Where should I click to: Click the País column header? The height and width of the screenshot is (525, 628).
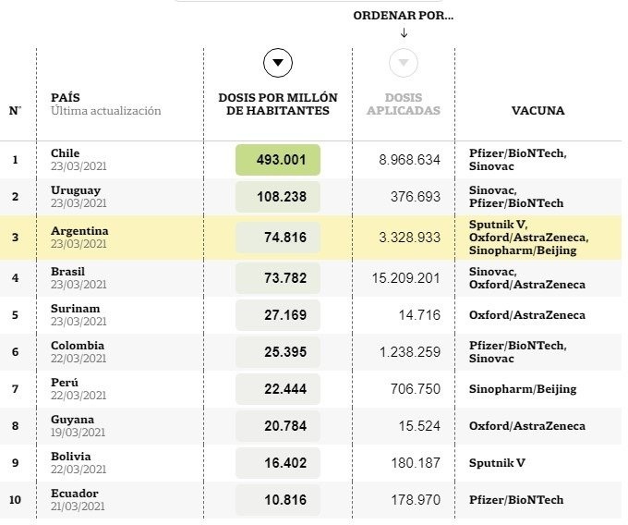(66, 97)
